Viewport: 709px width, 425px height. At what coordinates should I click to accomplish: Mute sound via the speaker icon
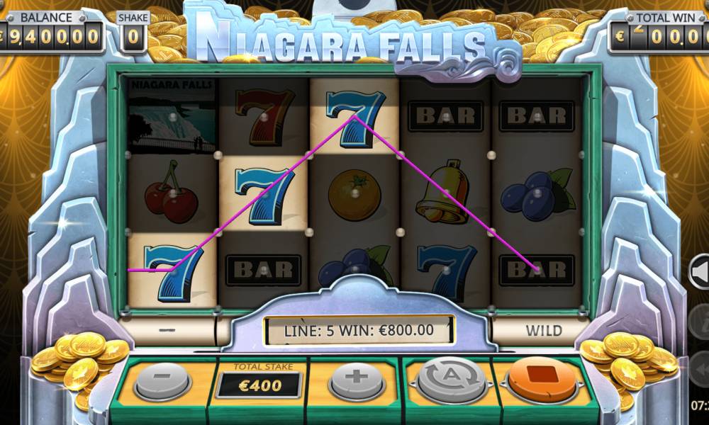[x=699, y=271]
